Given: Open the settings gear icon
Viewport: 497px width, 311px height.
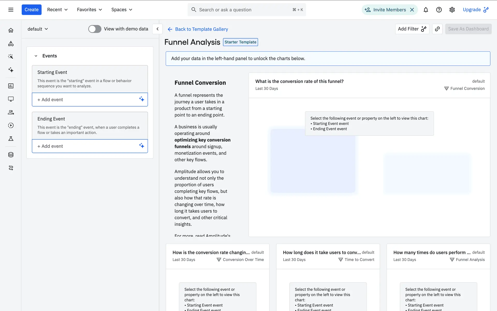Looking at the screenshot, I should tap(452, 10).
